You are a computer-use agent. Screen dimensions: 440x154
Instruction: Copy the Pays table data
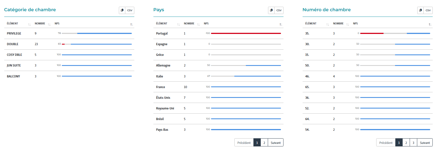pos(271,10)
